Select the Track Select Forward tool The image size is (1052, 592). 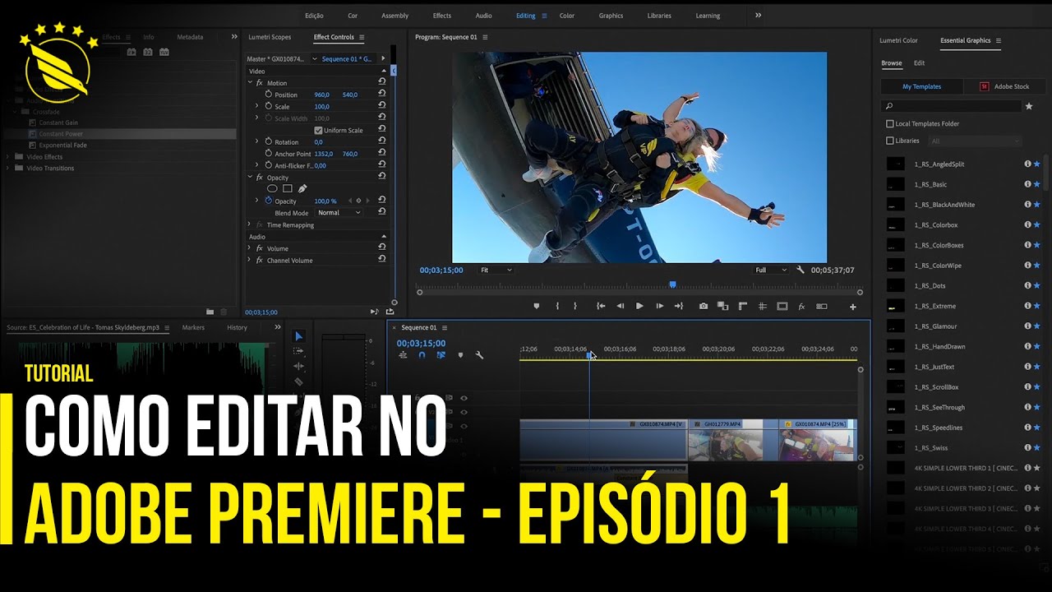(x=298, y=351)
